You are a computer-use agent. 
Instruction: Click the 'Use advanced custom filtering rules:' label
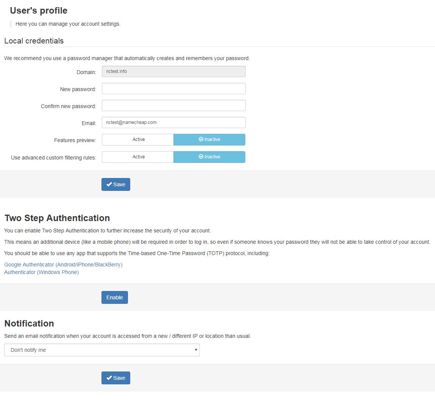pos(53,158)
